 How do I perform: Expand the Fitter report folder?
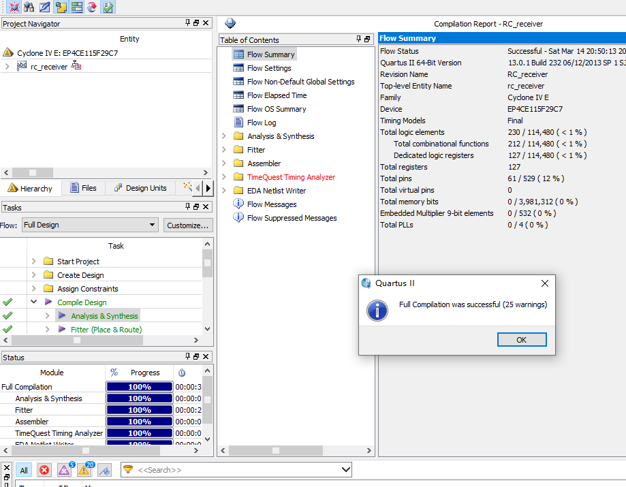point(224,150)
